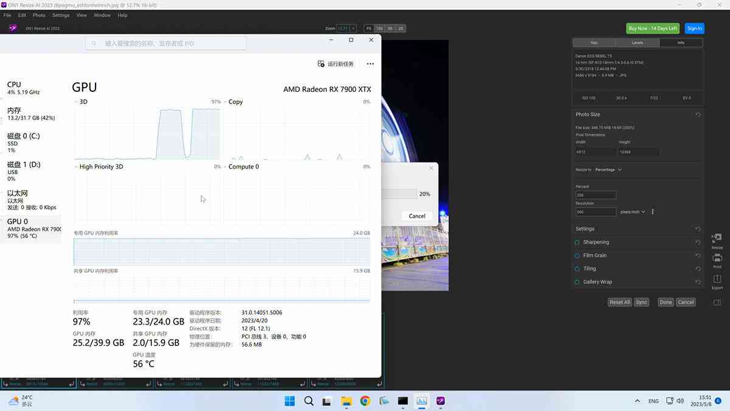
Task: Open the Export module icon
Action: 717,280
